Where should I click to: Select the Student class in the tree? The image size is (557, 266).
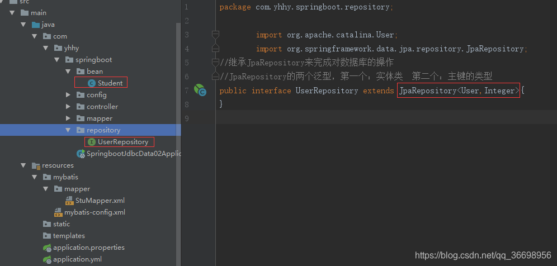110,83
